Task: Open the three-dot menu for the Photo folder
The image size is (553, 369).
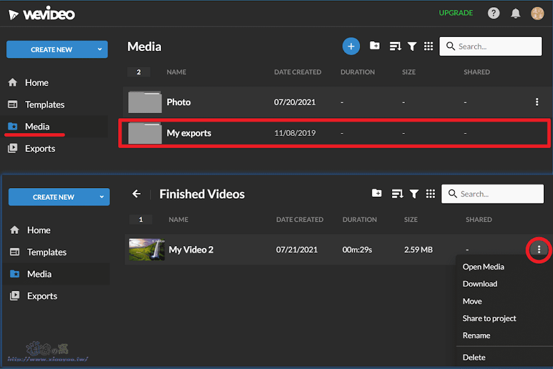Action: (x=537, y=102)
